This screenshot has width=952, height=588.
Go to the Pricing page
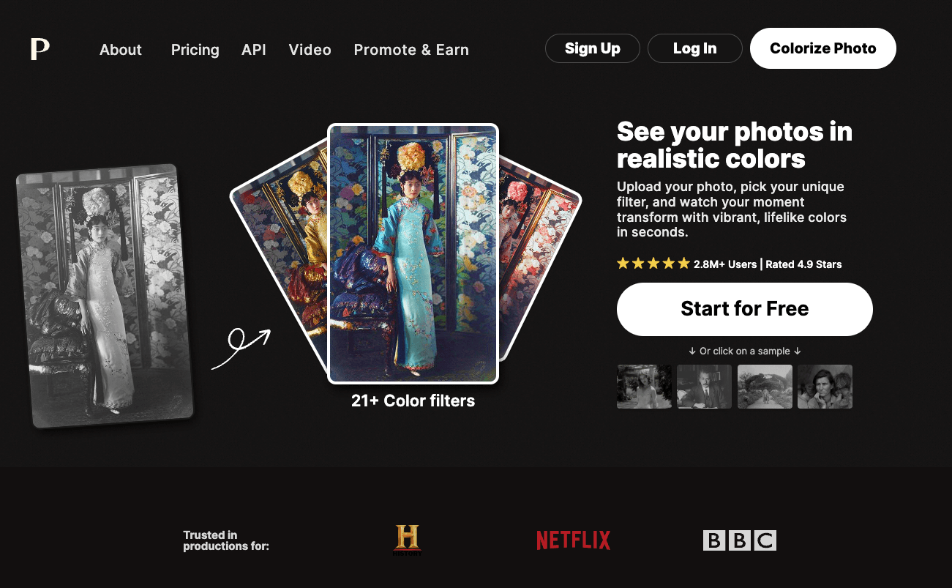click(195, 50)
